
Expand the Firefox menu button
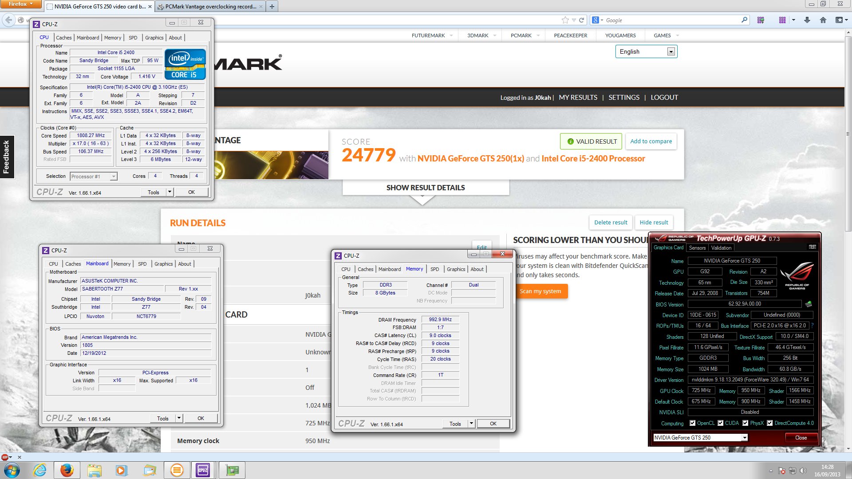click(21, 4)
